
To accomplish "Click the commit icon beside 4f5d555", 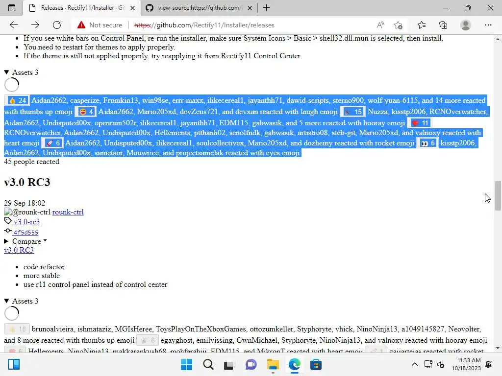I will [8, 231].
